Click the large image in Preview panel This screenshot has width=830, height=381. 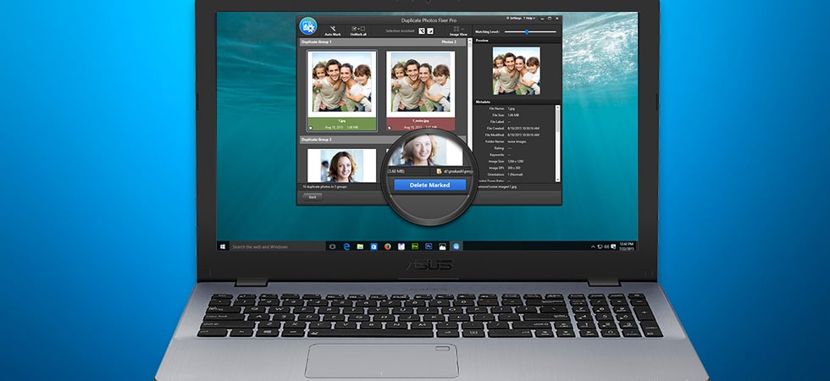[x=516, y=71]
